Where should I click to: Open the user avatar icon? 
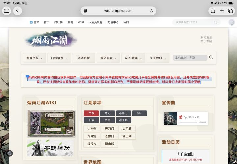point(231,22)
